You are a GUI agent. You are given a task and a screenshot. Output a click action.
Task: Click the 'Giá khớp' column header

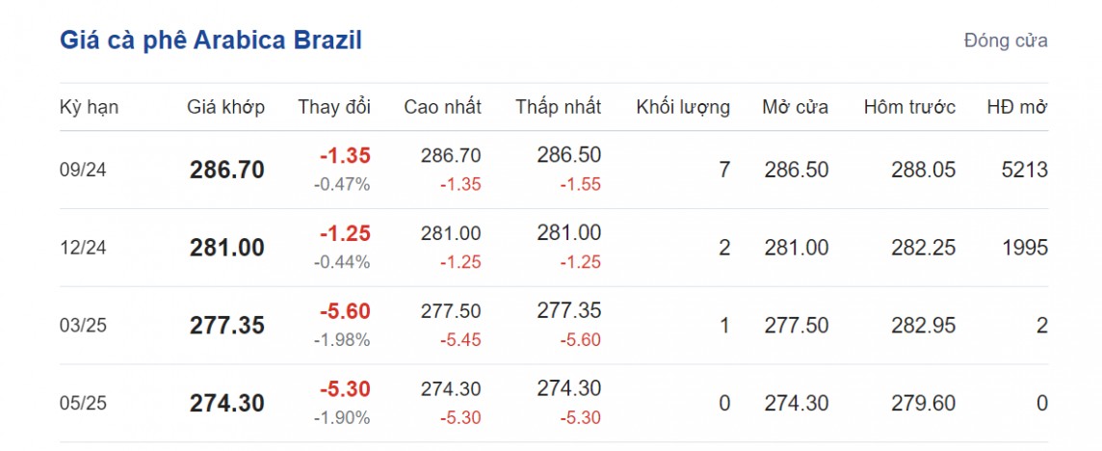225,107
